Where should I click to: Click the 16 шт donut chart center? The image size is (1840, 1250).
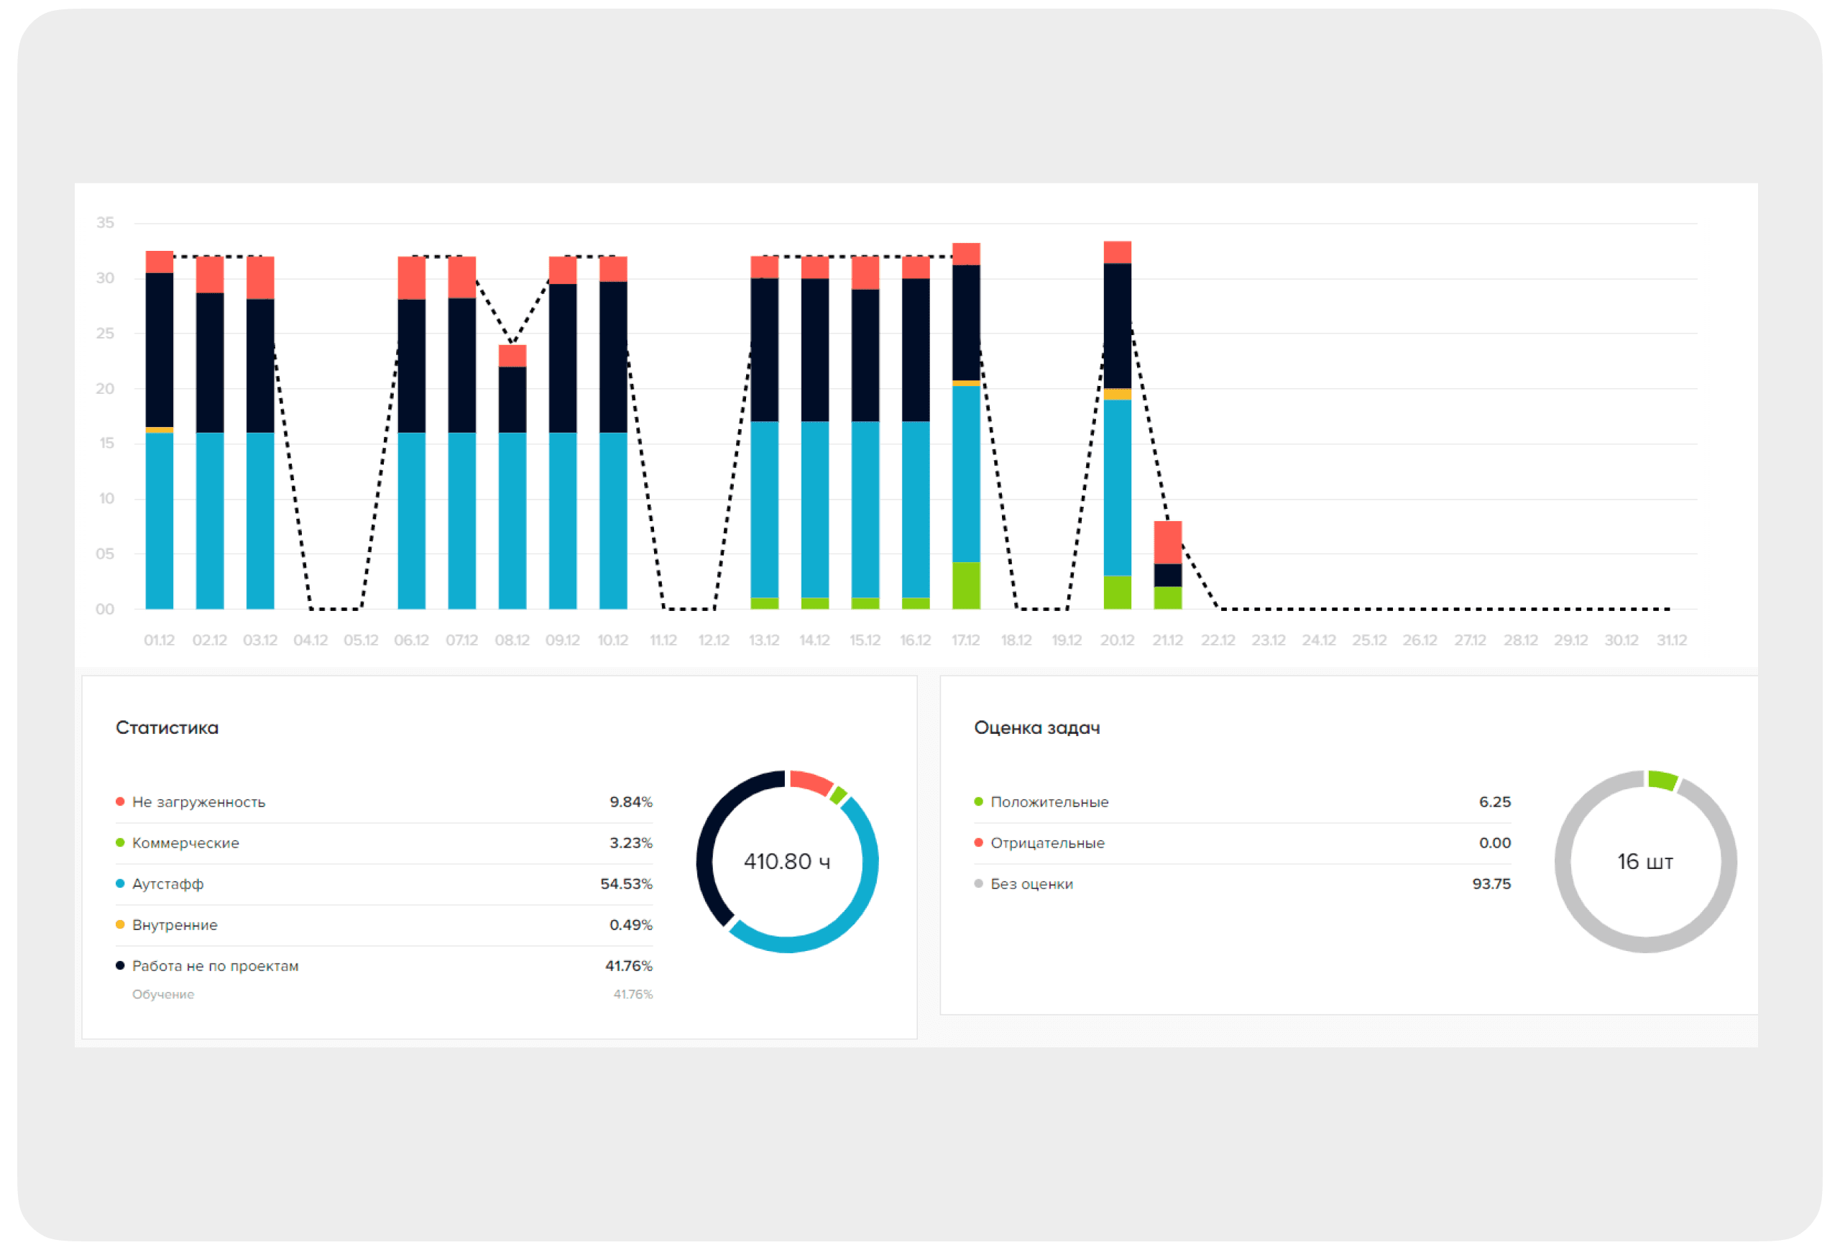coord(1645,861)
